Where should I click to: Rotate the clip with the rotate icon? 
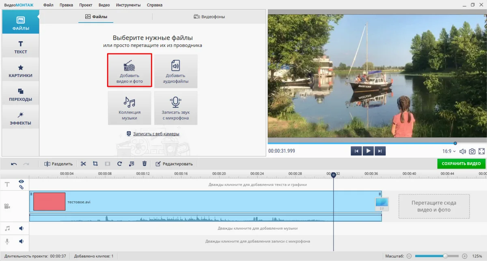pyautogui.click(x=120, y=164)
